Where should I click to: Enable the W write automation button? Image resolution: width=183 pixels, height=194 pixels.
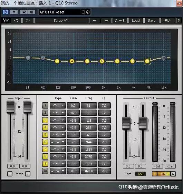32,12
